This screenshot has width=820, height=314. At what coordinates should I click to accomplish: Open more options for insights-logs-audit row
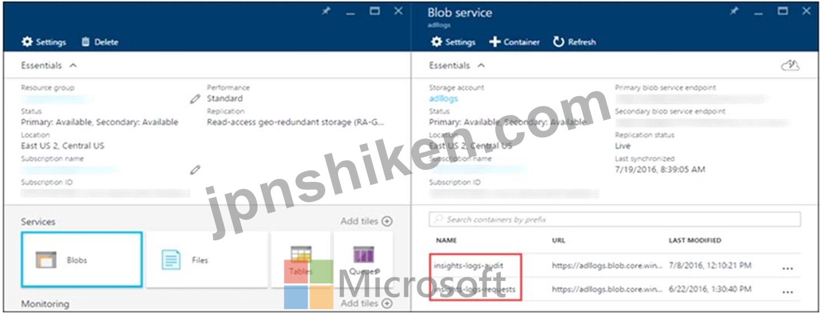pos(788,267)
